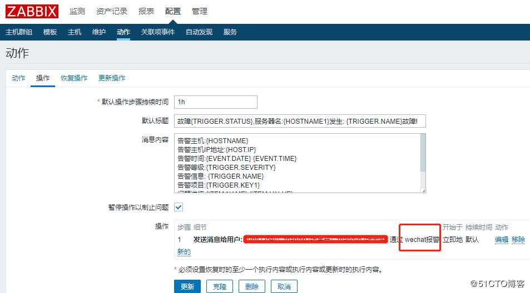This screenshot has width=530, height=293.
Task: Switch to the 更新操作 tab
Action: [112, 78]
